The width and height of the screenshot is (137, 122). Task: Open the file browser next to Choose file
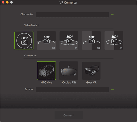[x=113, y=15]
